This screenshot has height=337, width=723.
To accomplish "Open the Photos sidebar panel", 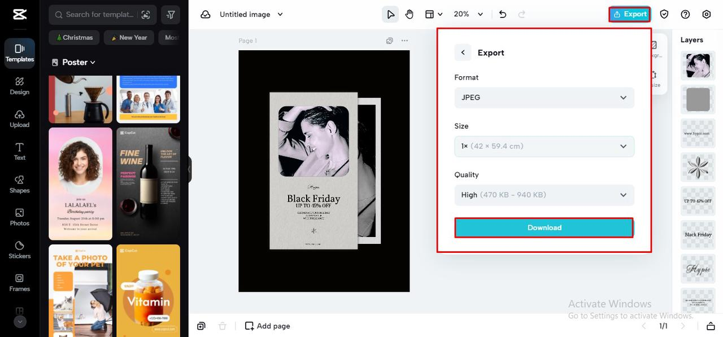I will pyautogui.click(x=20, y=217).
